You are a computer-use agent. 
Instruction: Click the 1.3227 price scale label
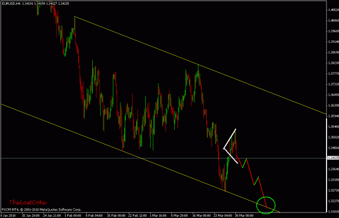click(x=334, y=201)
